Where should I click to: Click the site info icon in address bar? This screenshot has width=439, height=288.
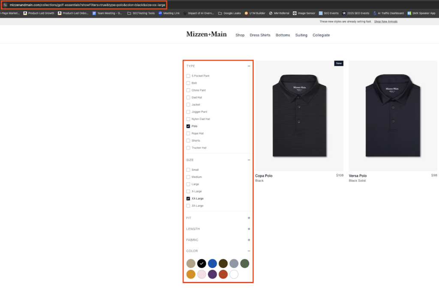[5, 5]
